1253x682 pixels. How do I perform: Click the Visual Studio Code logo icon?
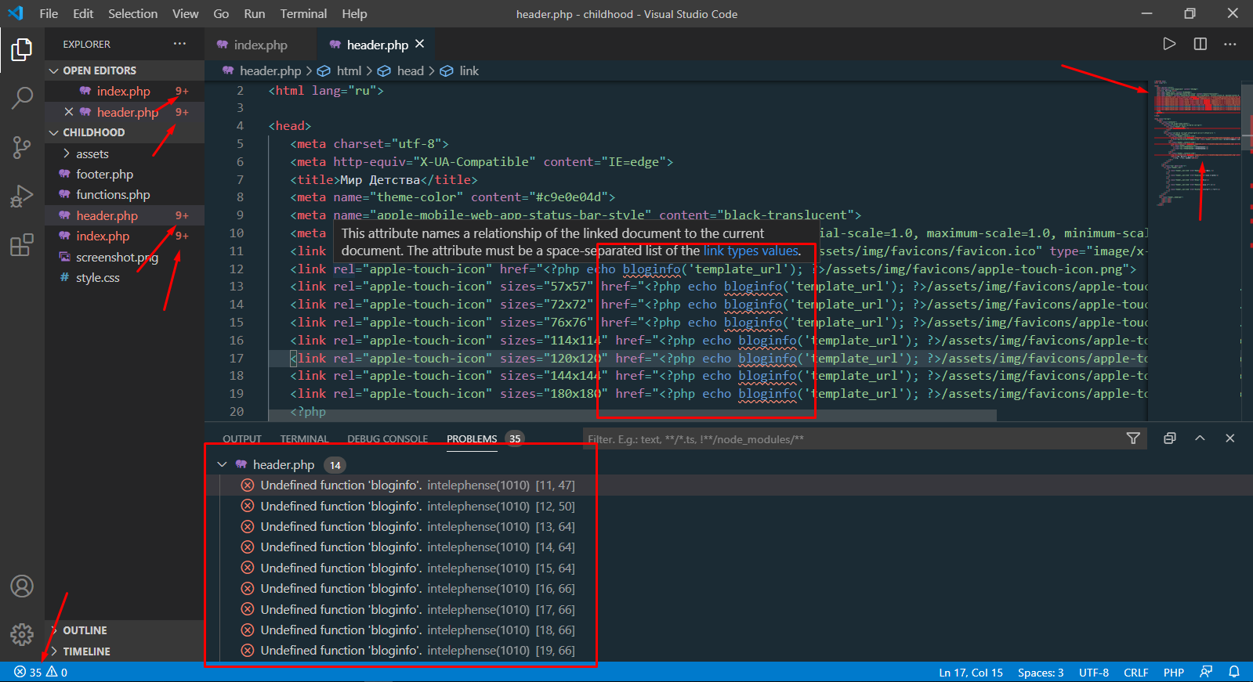pos(16,13)
